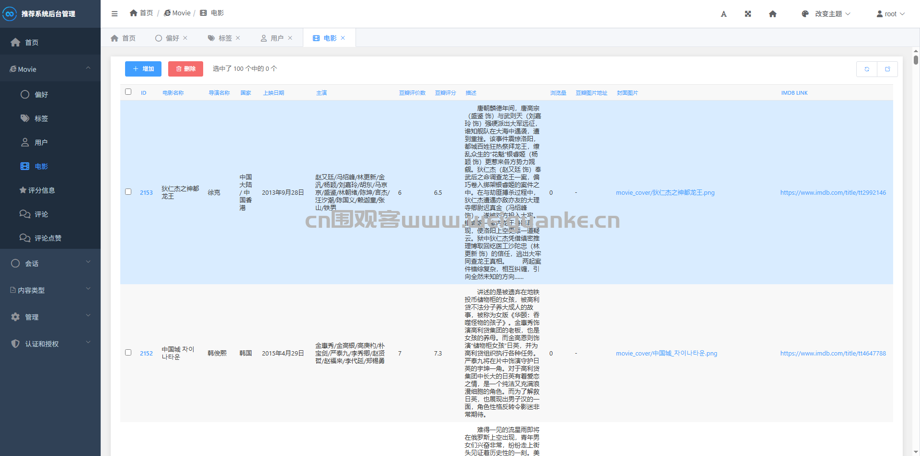Click the 推荐系统后台管理 logo icon

click(10, 14)
